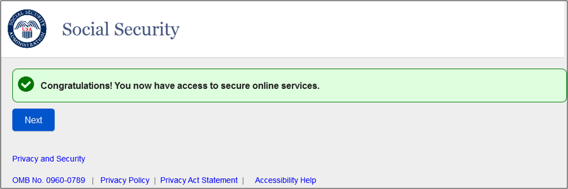This screenshot has width=568, height=189.
Task: Click the red USA text in the seal
Action: 27,28
